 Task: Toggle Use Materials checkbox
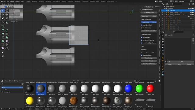pyautogui.click(x=141, y=37)
